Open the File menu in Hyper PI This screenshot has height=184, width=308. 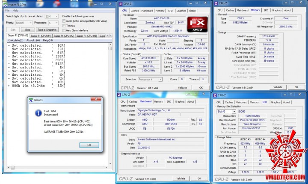[x=7, y=10]
